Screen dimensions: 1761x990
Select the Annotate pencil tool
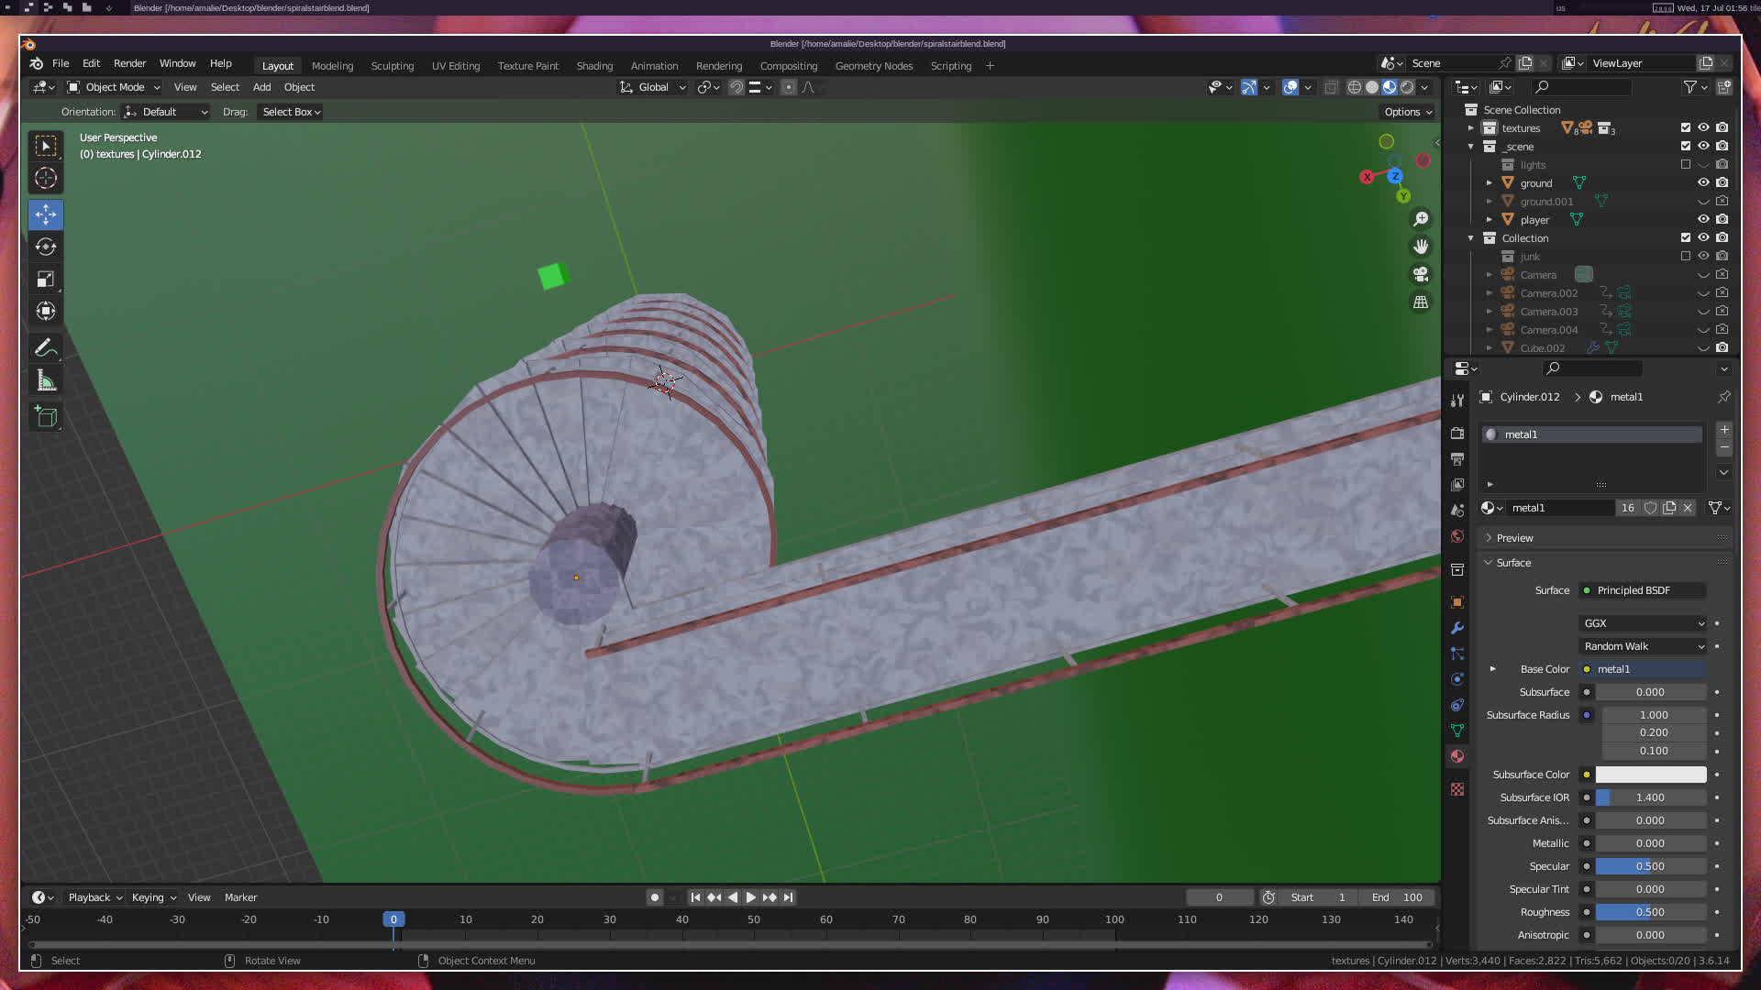pos(45,347)
